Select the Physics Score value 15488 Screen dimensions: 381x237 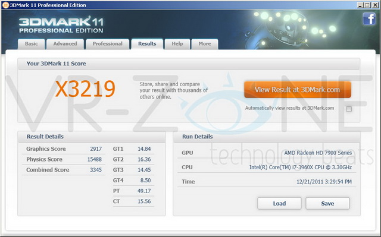pos(95,159)
